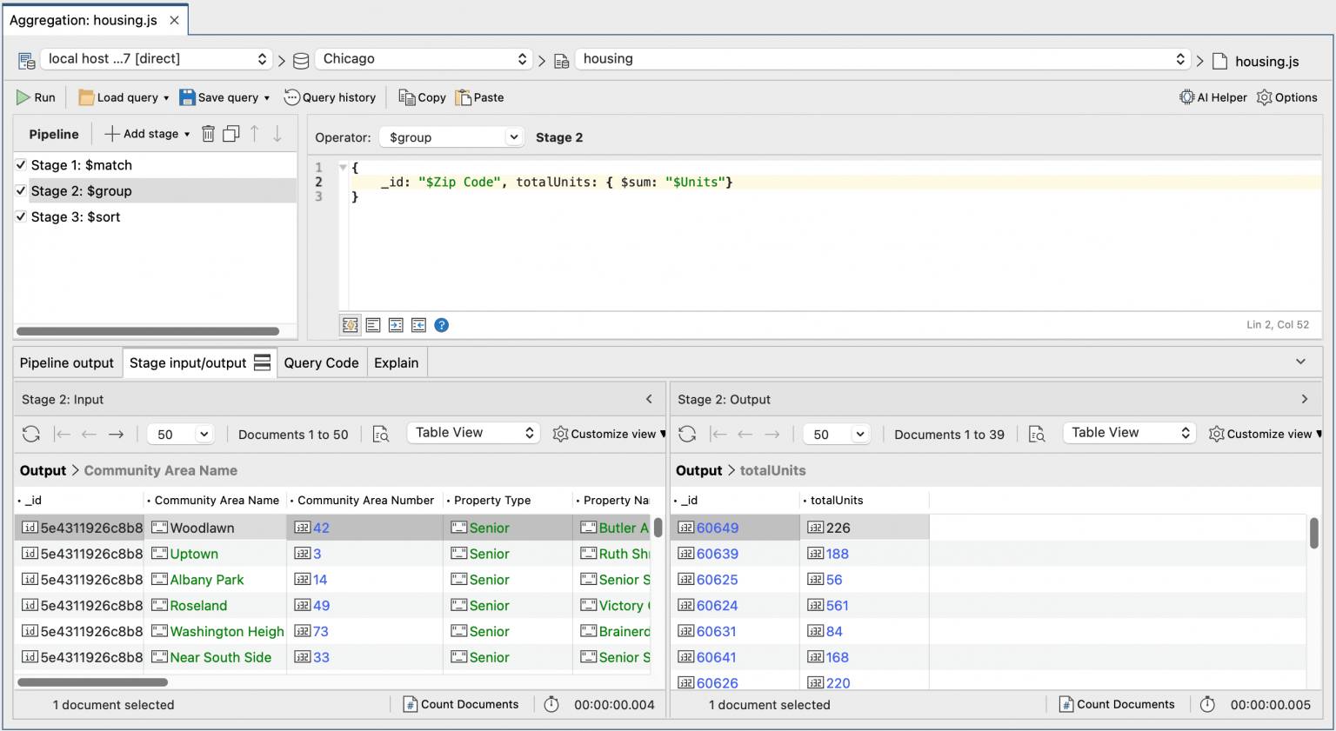Open the Operator dropdown showing $group

coord(451,136)
